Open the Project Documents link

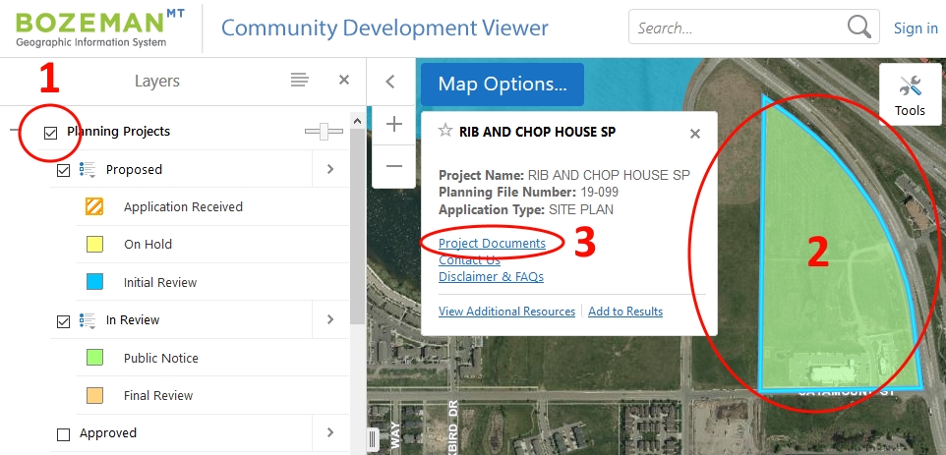pyautogui.click(x=492, y=243)
